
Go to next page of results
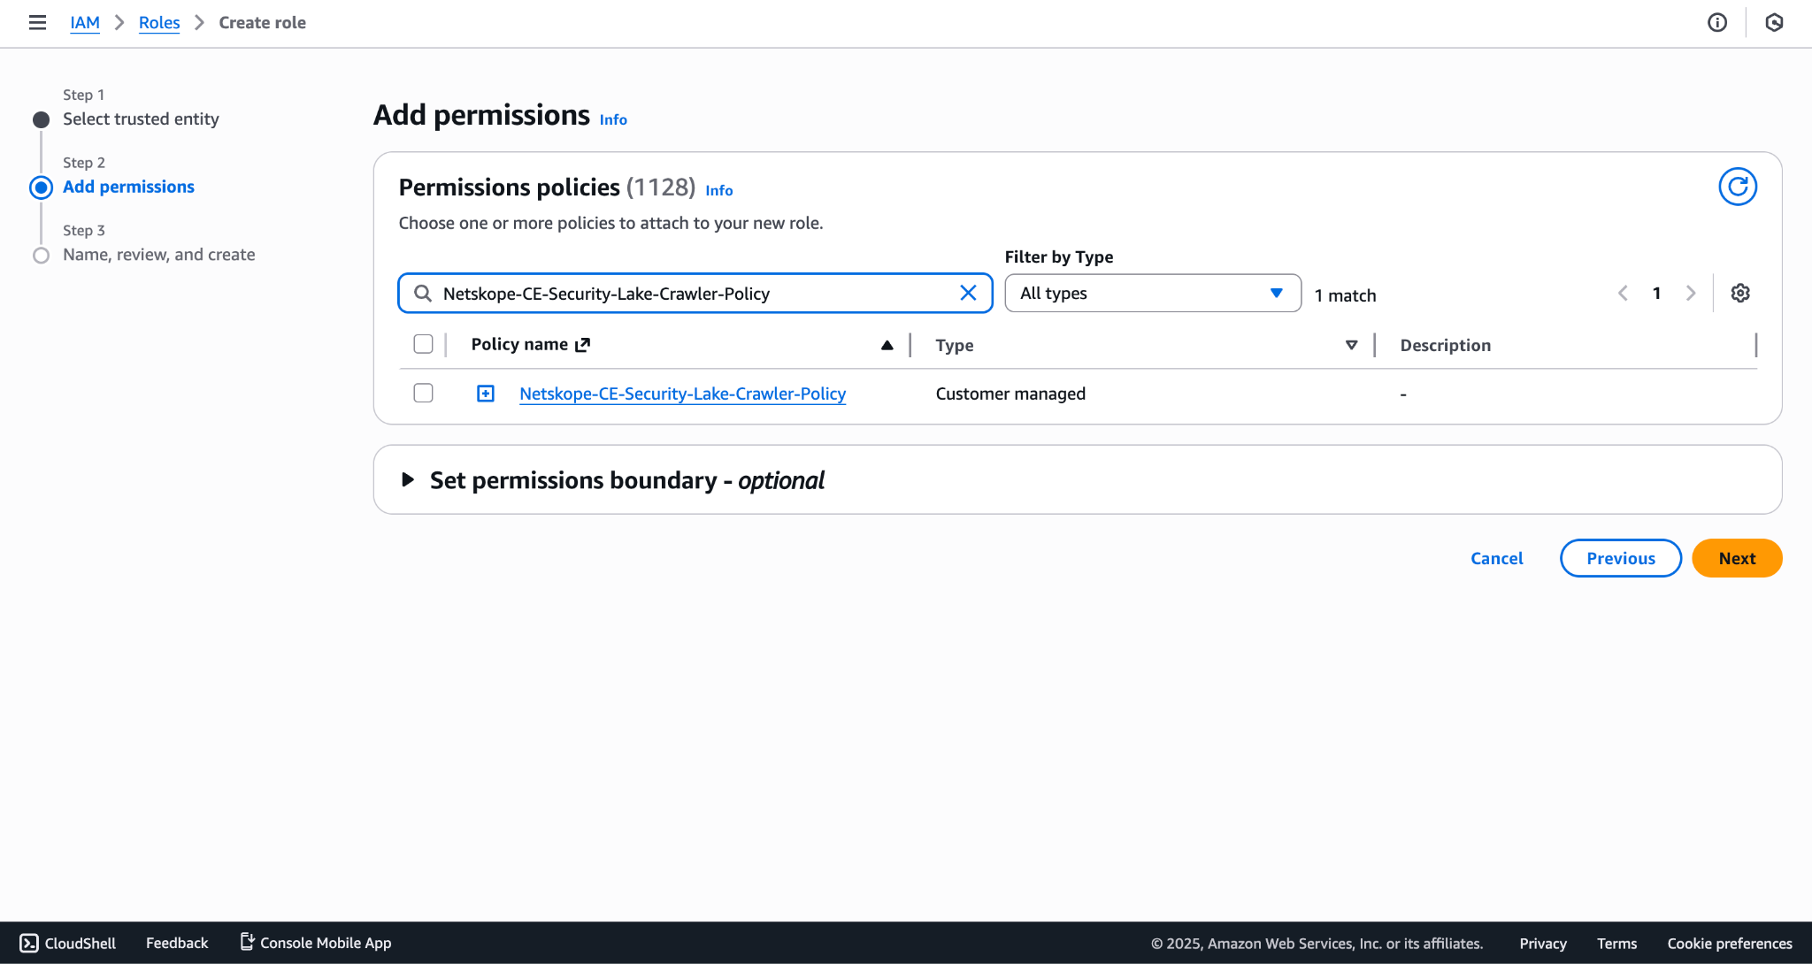[1691, 293]
